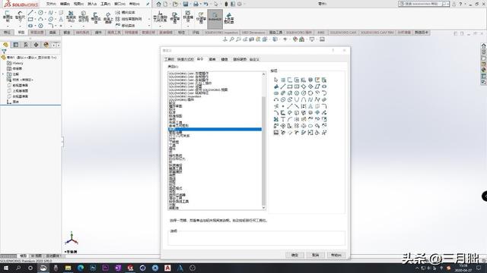Click the Print icon in the top toolbar
The image size is (487, 273).
coord(196,4)
